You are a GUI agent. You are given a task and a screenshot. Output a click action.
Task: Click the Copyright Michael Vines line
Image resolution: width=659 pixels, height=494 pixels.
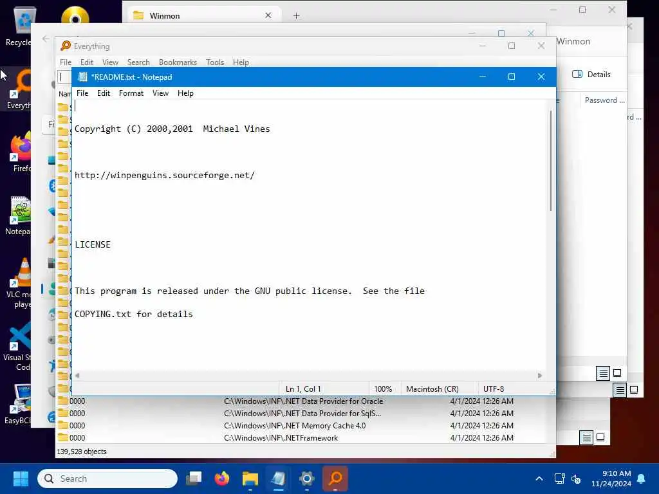pyautogui.click(x=172, y=129)
